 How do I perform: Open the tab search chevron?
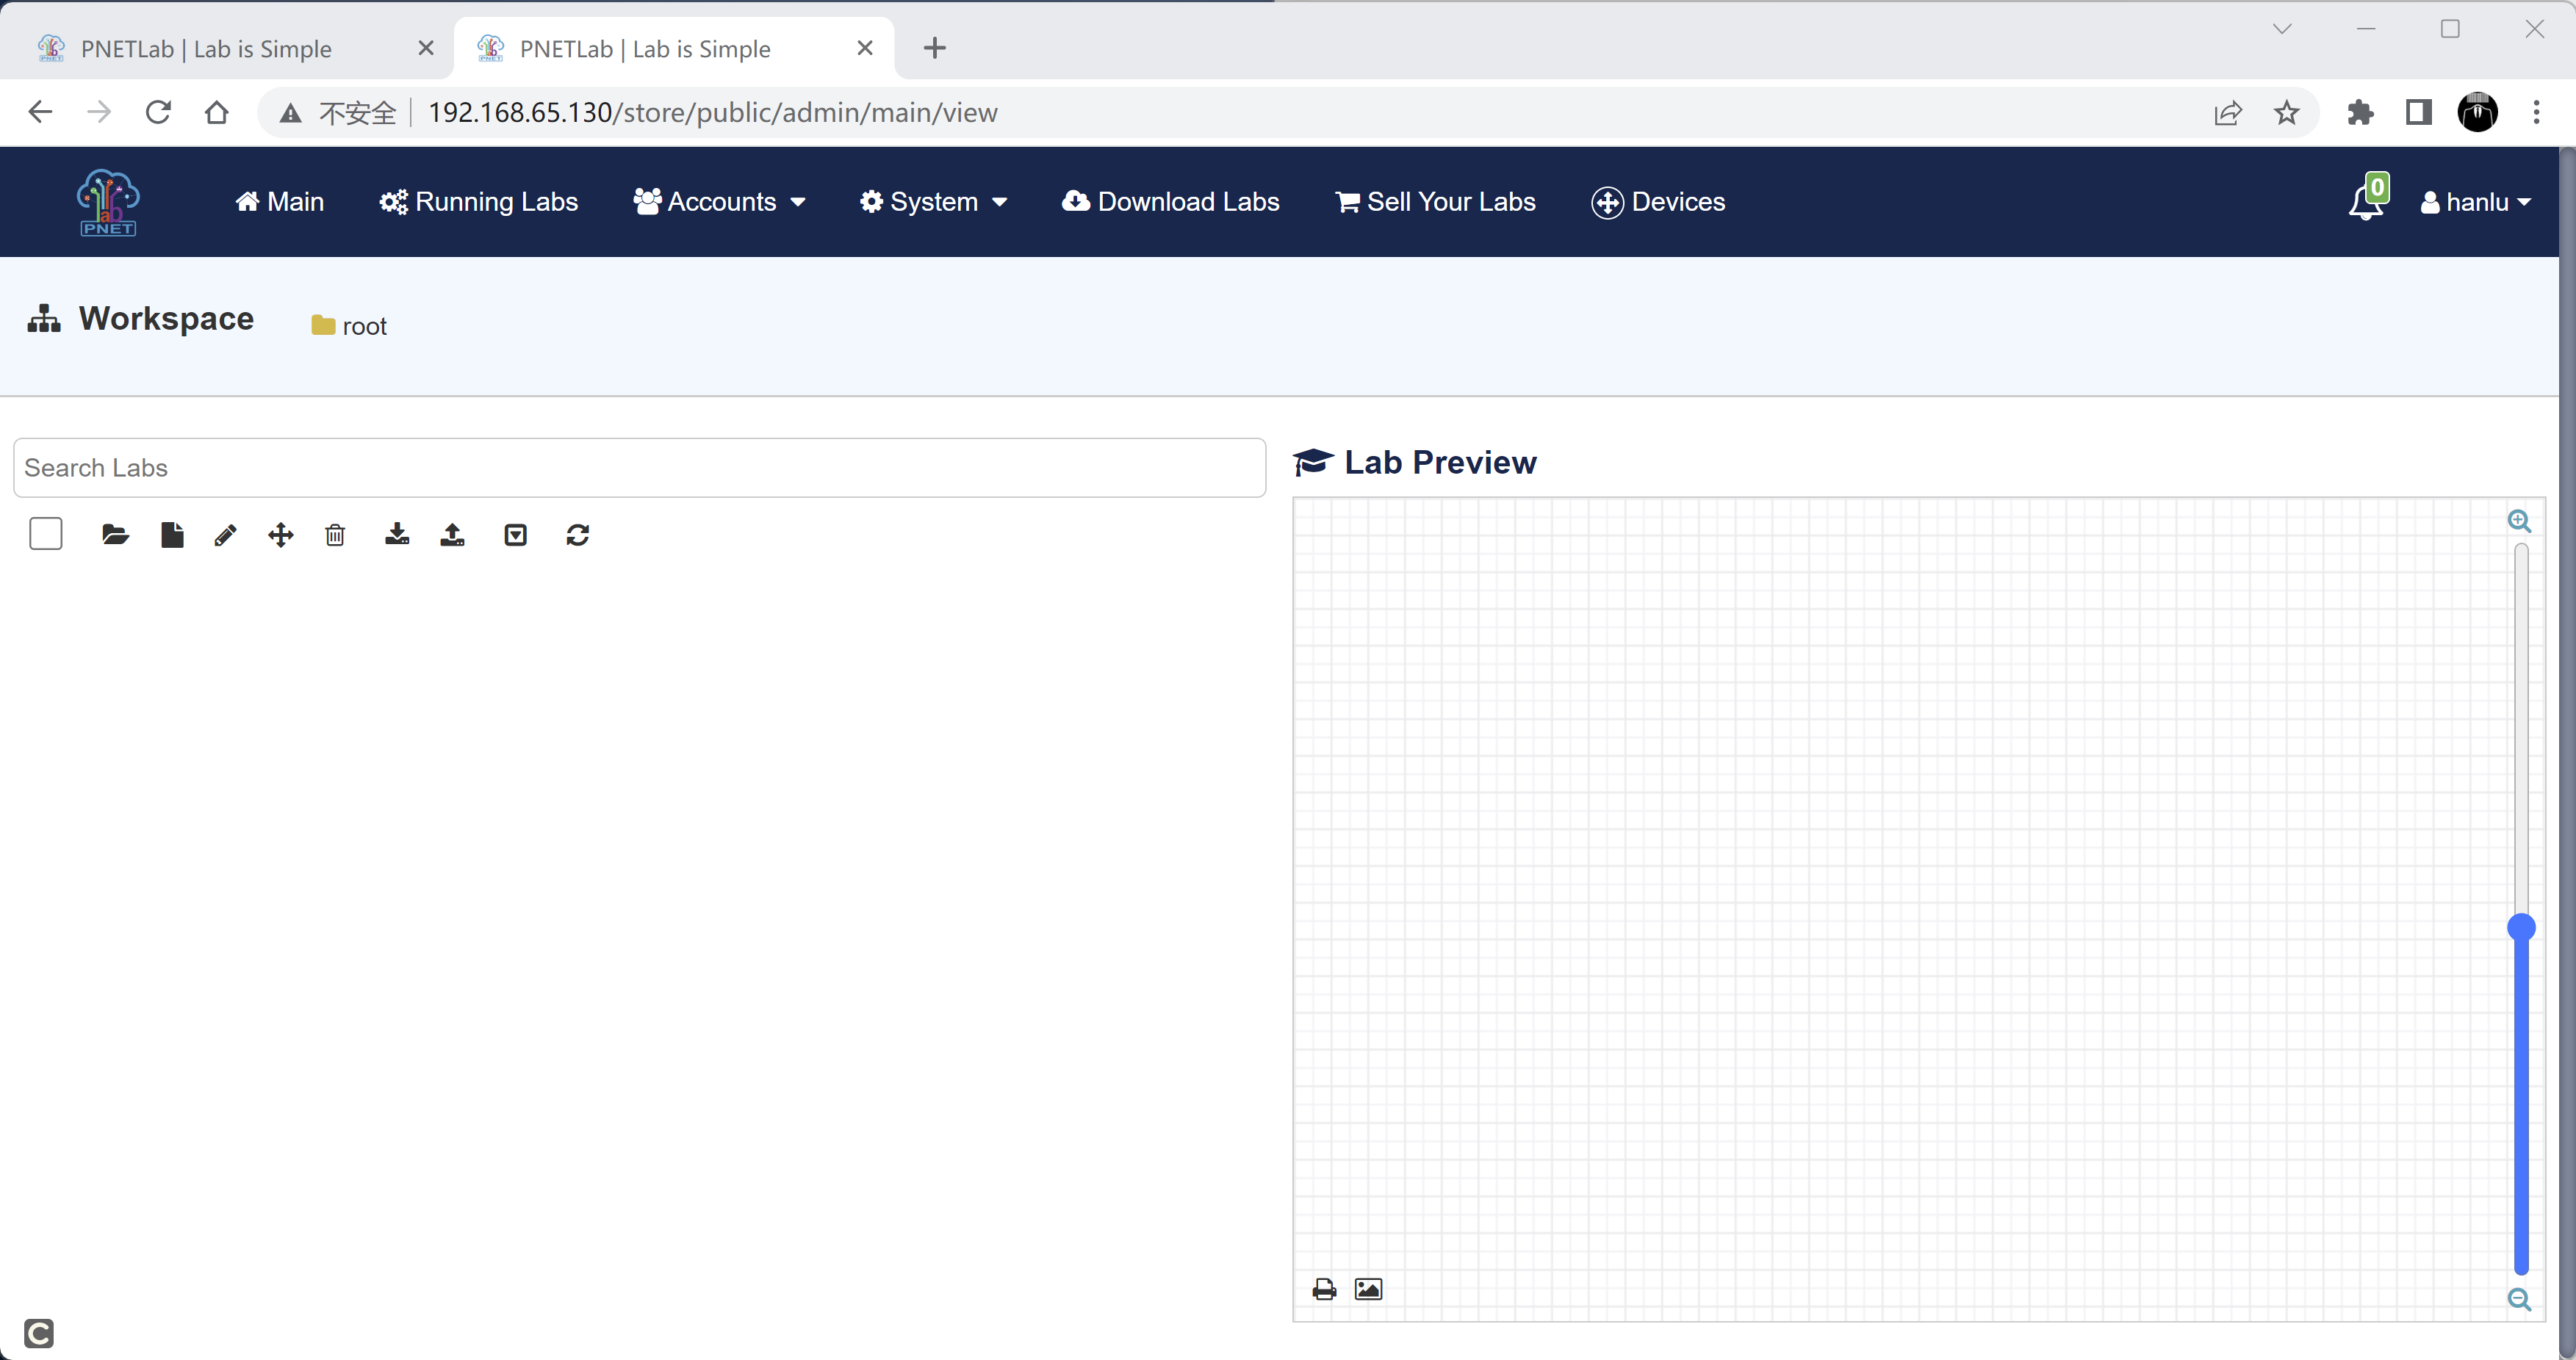coord(2282,29)
